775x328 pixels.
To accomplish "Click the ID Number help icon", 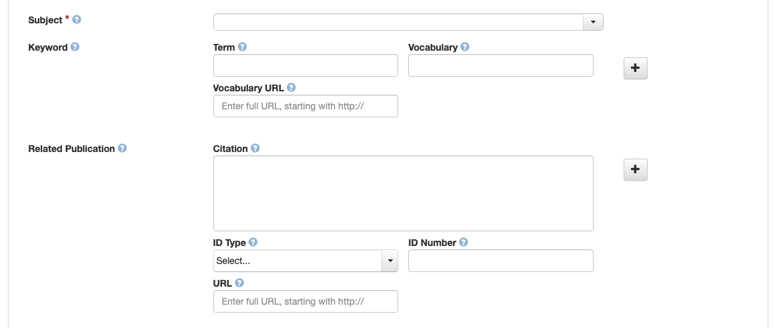I will (x=464, y=243).
